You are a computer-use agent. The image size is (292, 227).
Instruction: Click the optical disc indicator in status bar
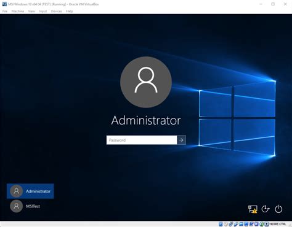[226, 224]
